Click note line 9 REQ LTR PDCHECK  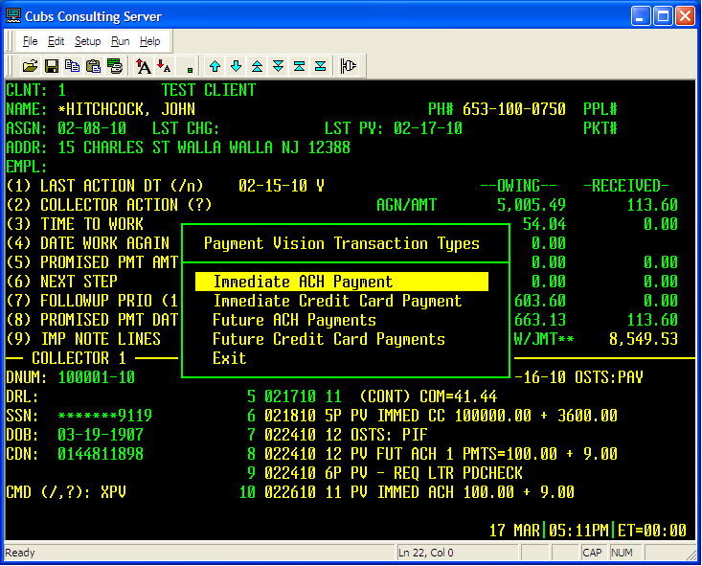coord(385,473)
